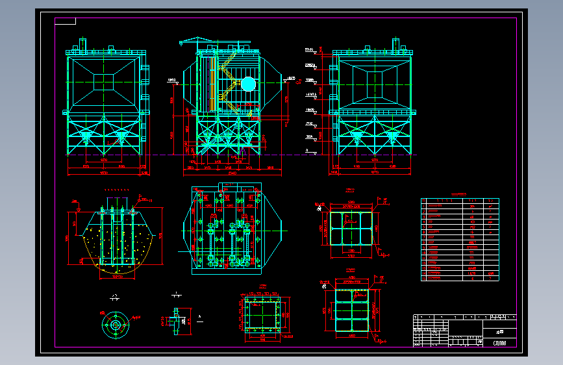Click the header row of the parameter table
This screenshot has height=365, width=563.
click(x=460, y=201)
